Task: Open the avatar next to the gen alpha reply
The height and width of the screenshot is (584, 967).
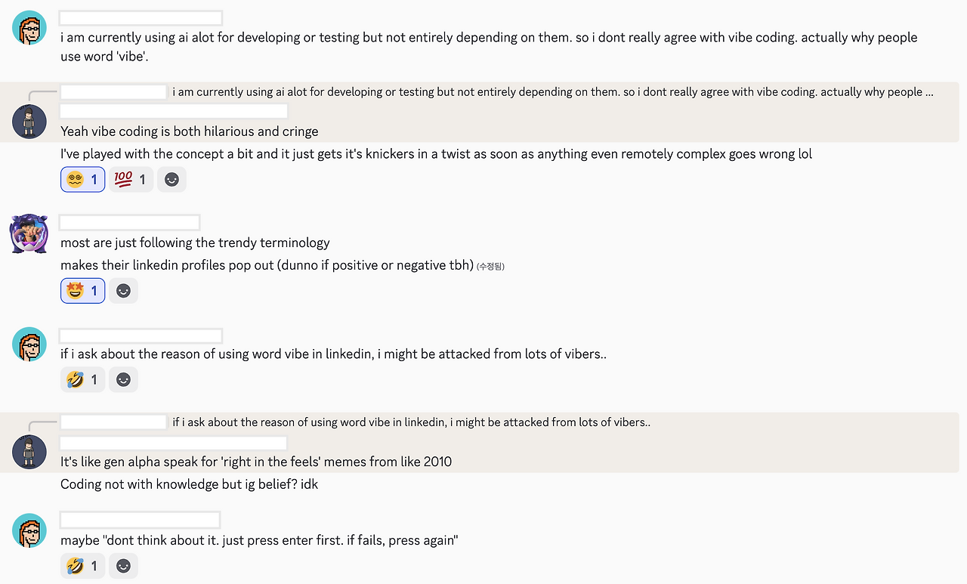Action: 29,451
